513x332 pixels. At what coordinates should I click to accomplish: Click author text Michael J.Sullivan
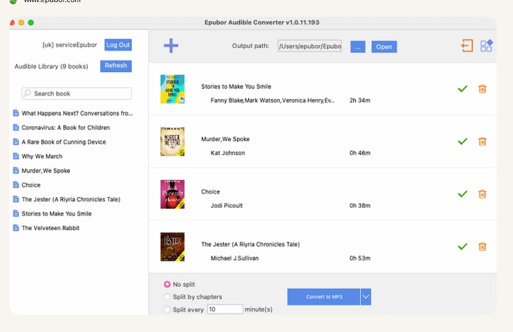tap(235, 258)
